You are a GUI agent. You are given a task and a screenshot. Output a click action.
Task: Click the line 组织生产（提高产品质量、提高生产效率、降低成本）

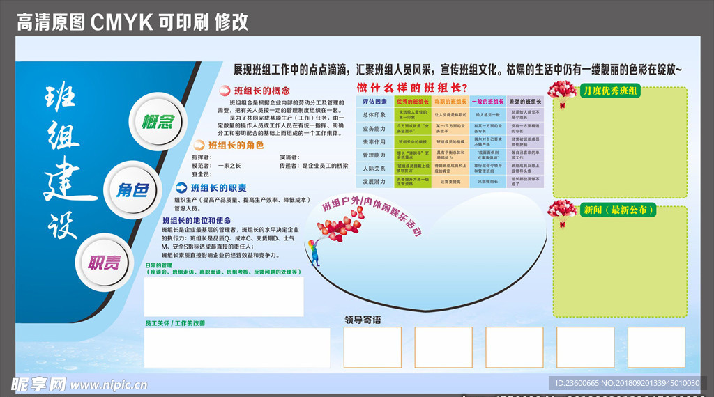click(243, 200)
